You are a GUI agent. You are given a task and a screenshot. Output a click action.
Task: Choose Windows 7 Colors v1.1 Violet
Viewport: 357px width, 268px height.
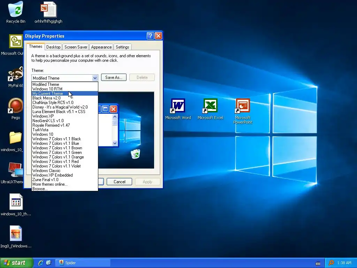click(64, 166)
